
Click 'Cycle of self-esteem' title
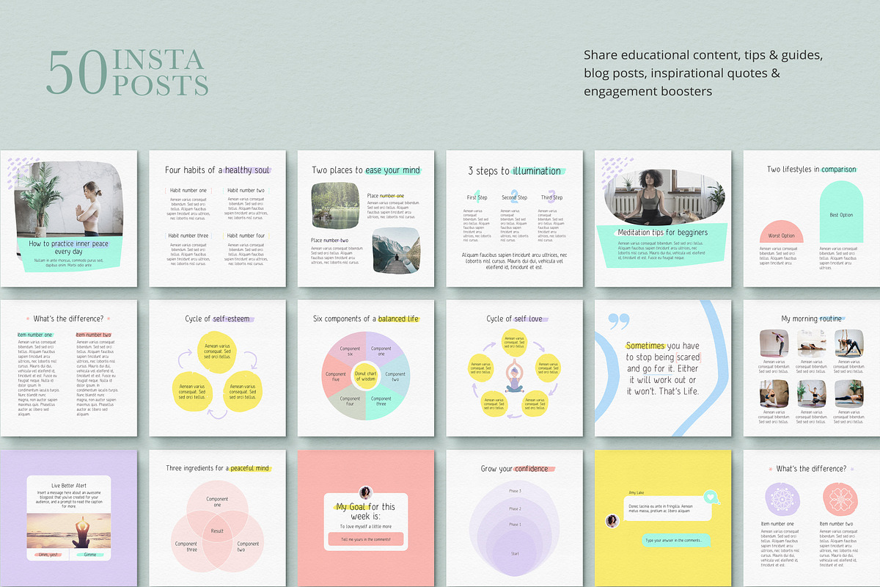pos(217,319)
